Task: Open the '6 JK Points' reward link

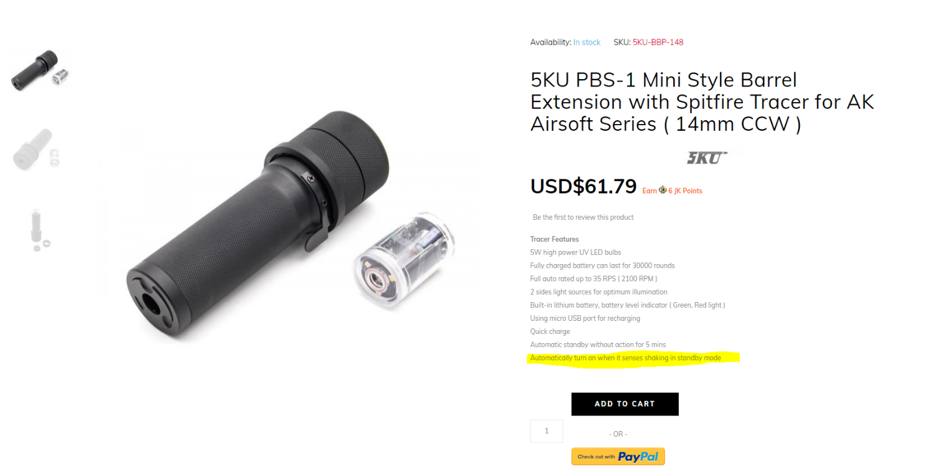Action: [x=685, y=191]
